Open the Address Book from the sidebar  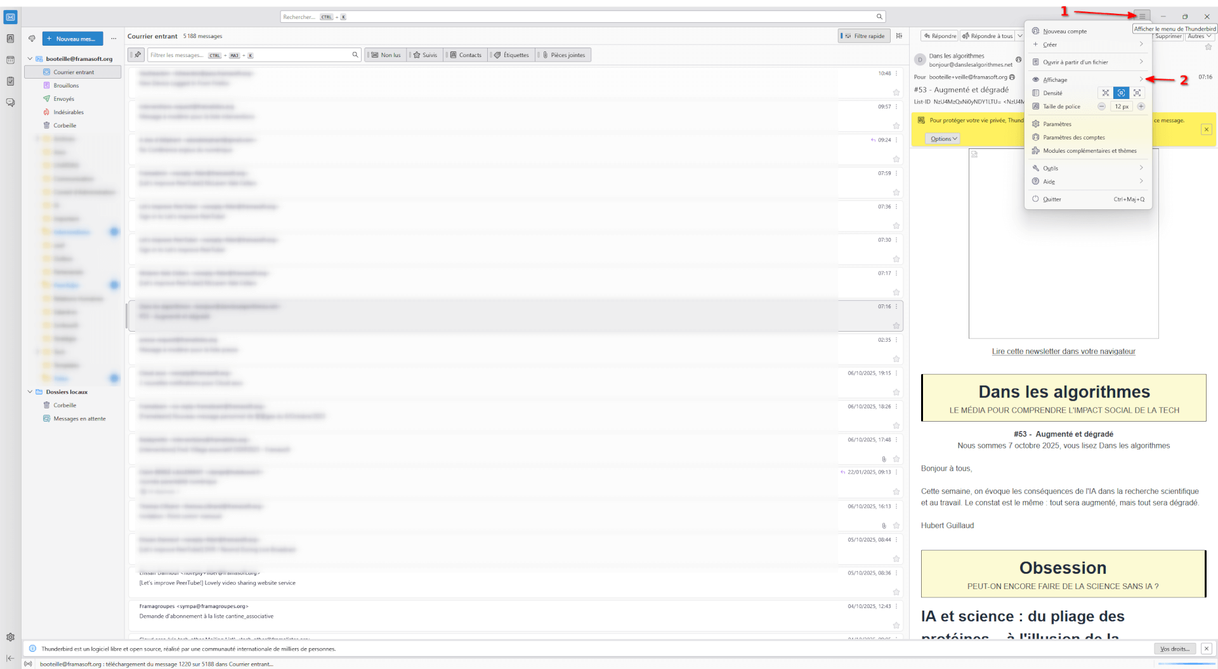pyautogui.click(x=10, y=39)
